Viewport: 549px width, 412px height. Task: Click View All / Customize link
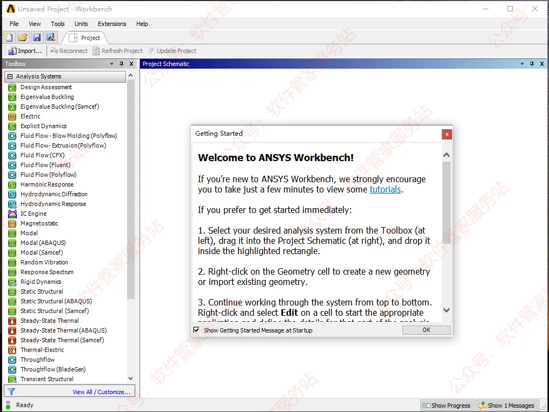click(x=102, y=392)
